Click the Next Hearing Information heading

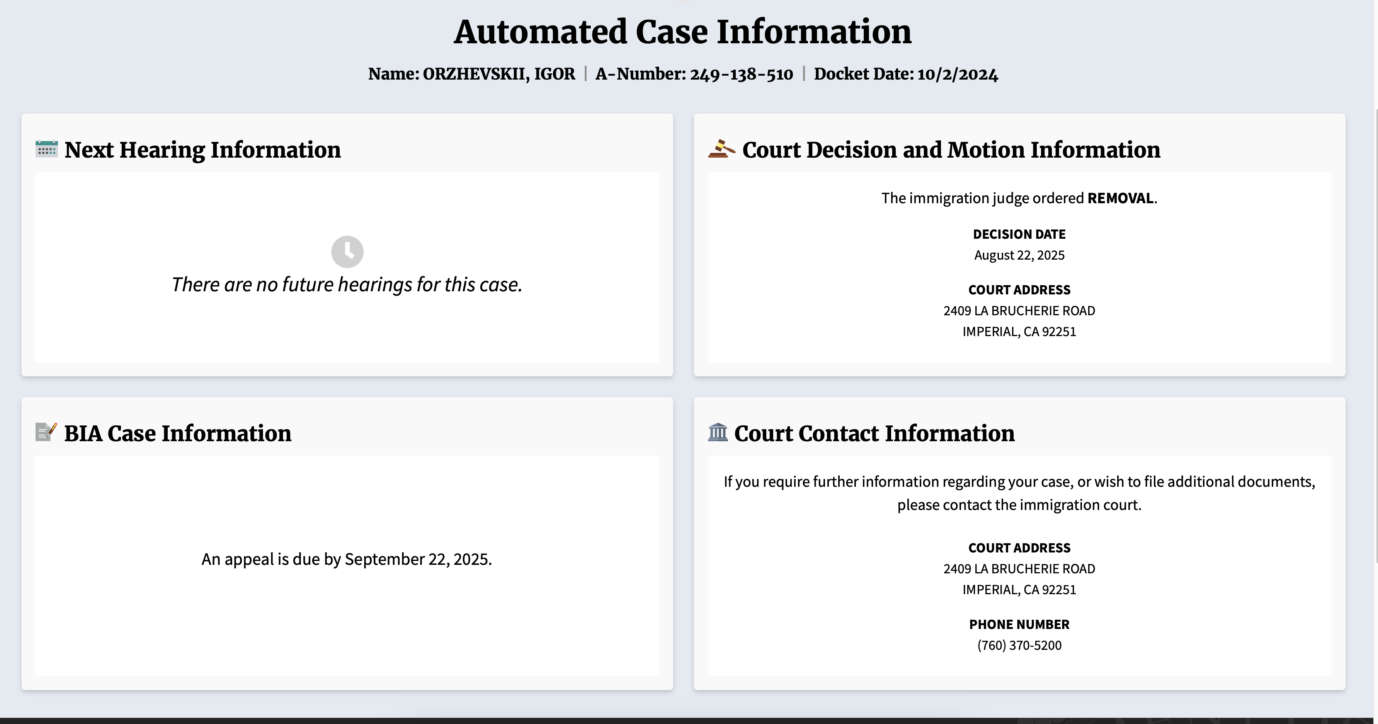click(202, 150)
